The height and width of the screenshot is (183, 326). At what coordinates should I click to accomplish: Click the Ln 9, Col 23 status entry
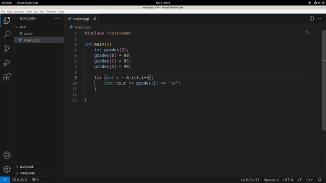point(250,179)
